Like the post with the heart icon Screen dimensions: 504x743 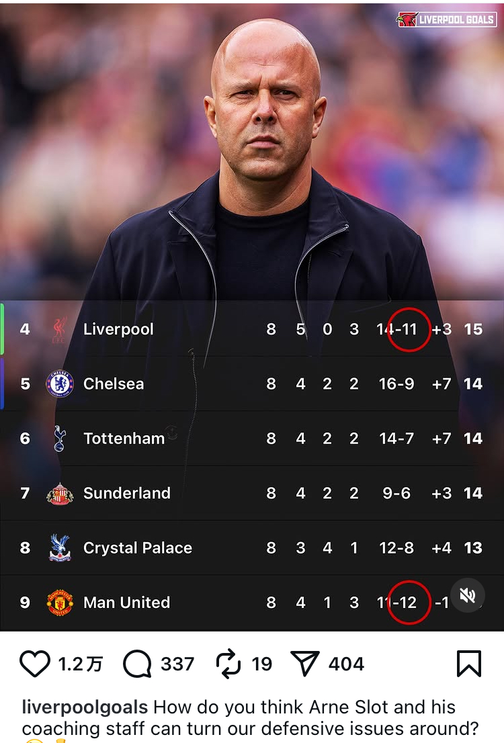35,664
